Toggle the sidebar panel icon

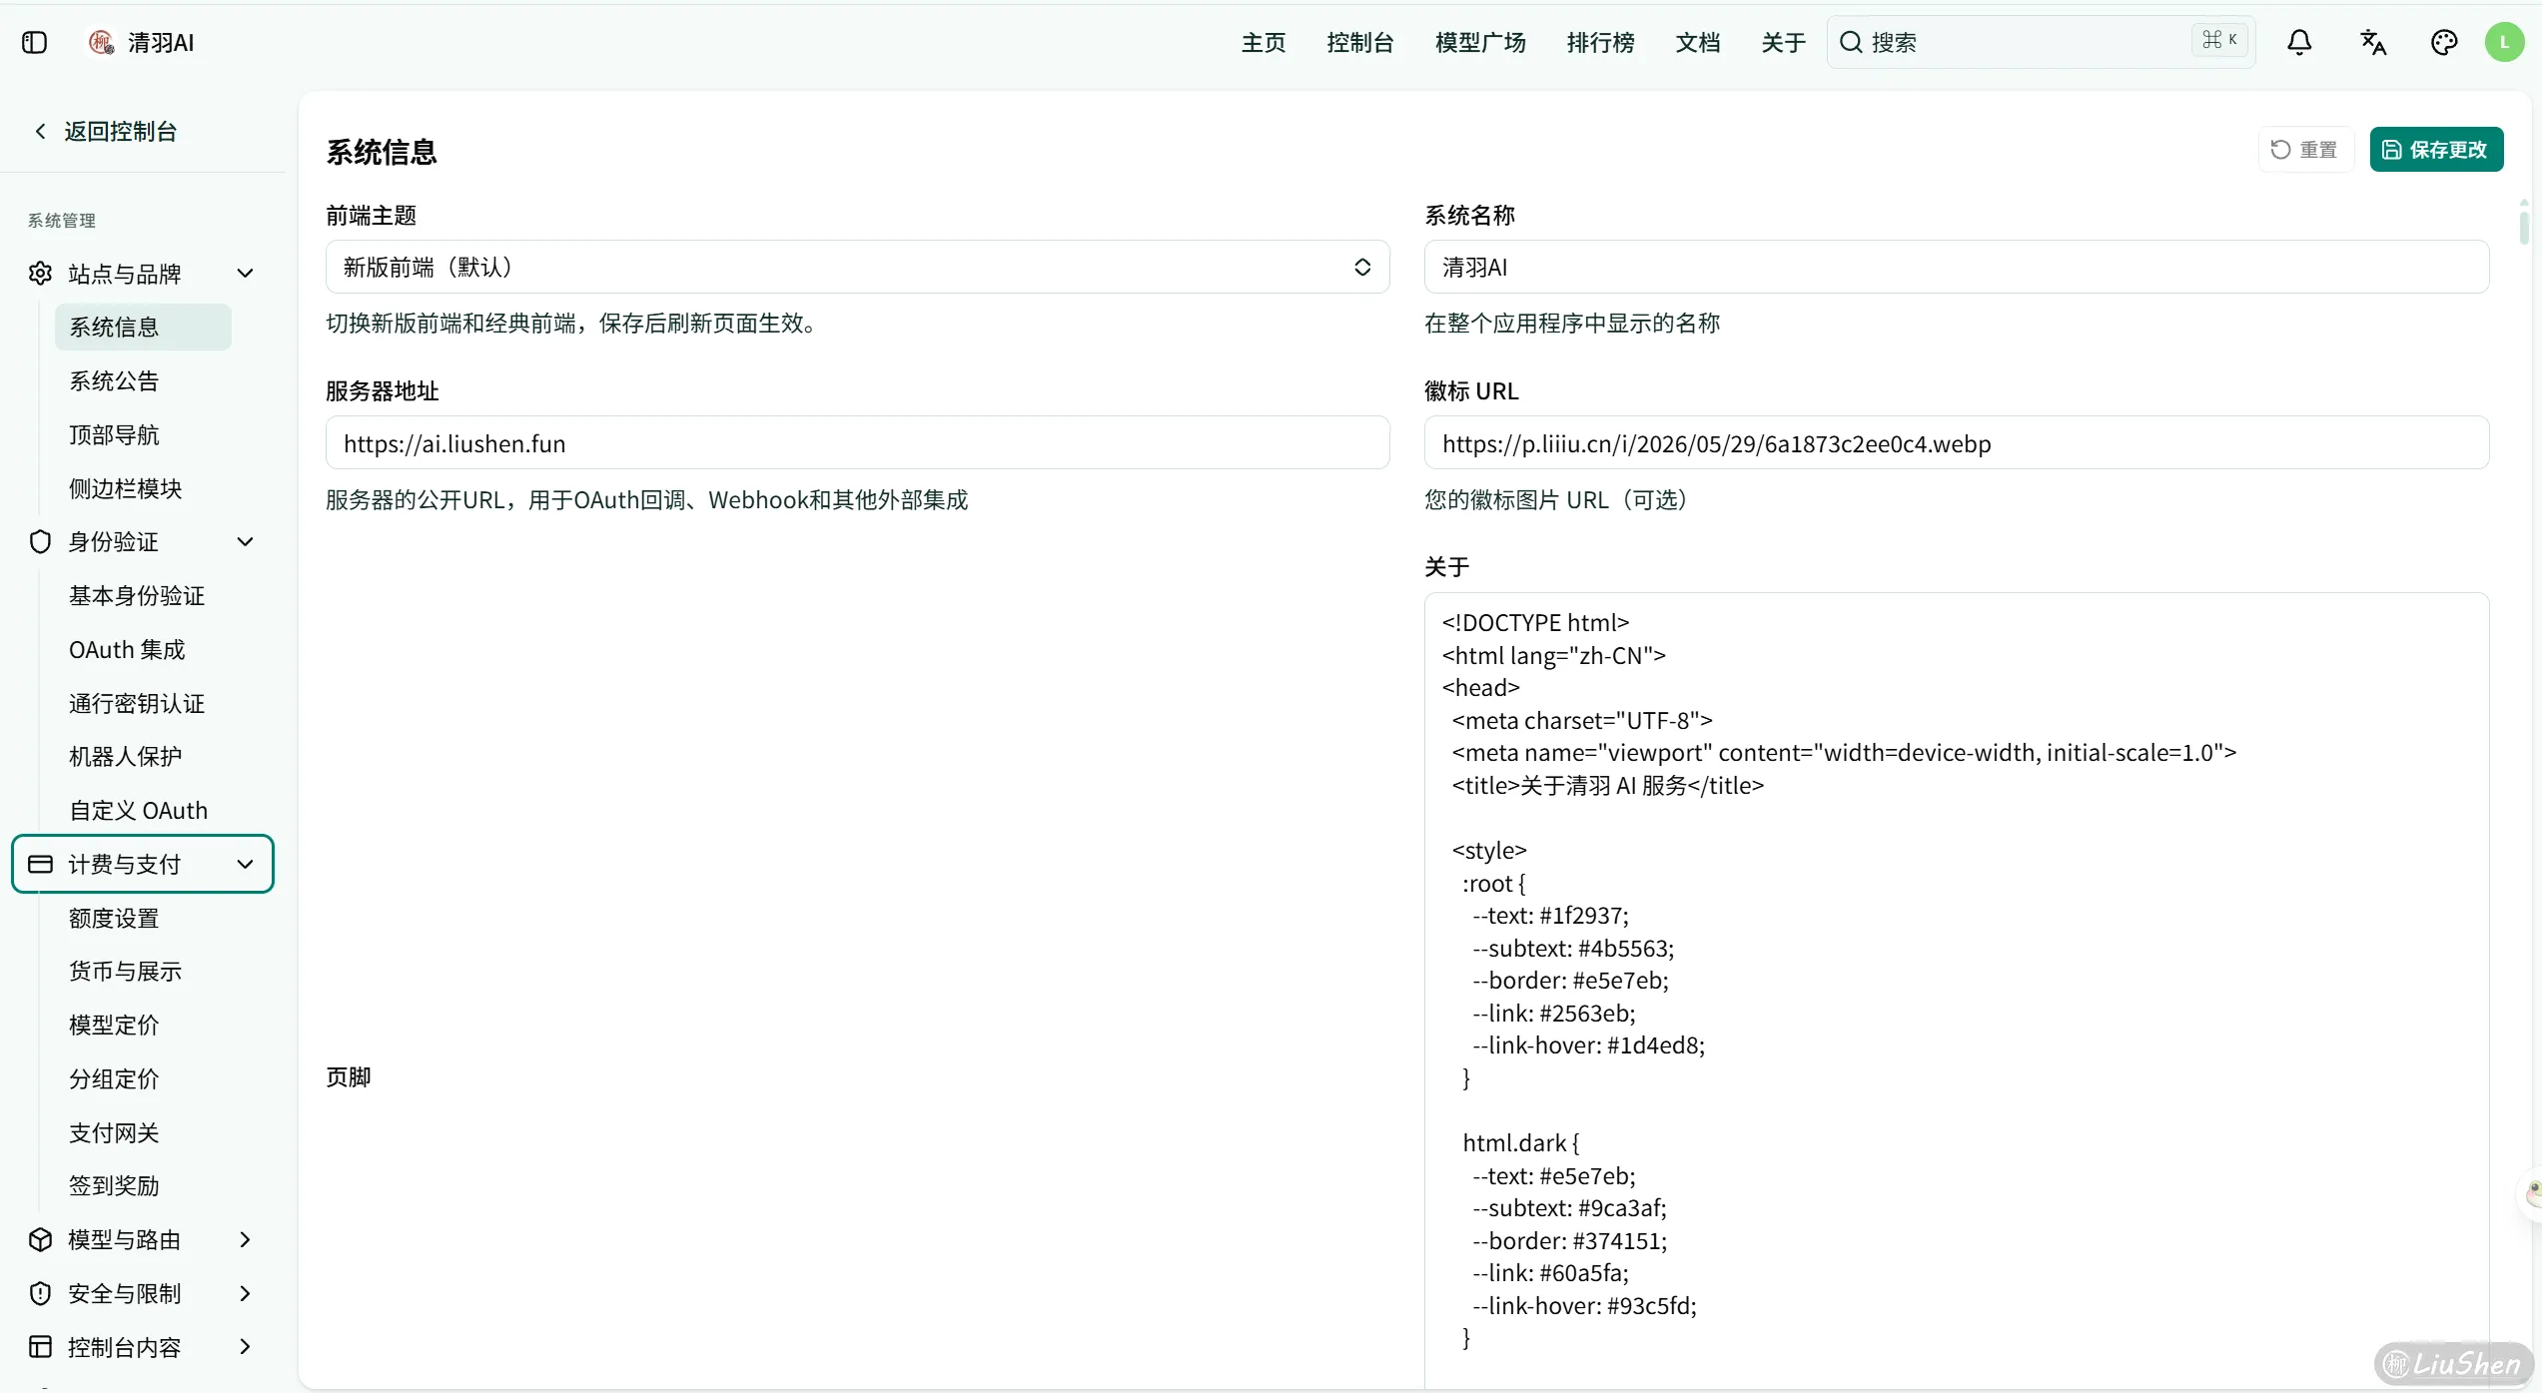coord(34,42)
